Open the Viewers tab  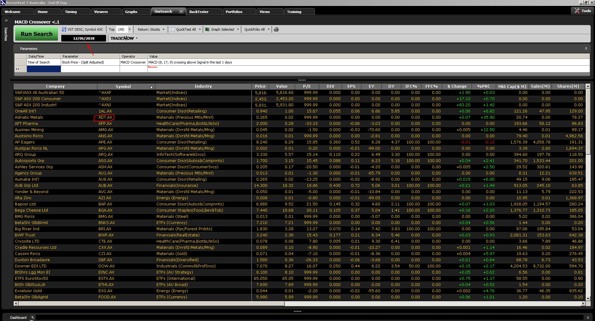[x=106, y=12]
